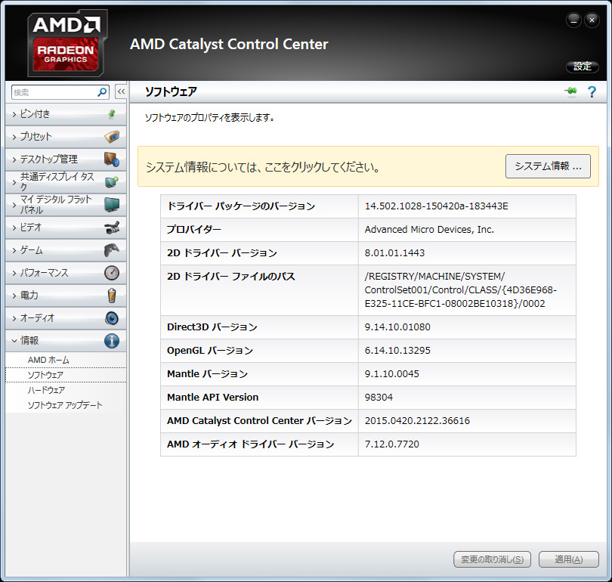
Task: Select the ソフトウェア sidebar item
Action: pyautogui.click(x=66, y=375)
